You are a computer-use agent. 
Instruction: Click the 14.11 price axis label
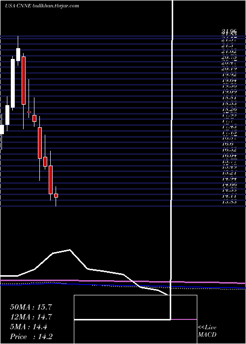(x=229, y=197)
